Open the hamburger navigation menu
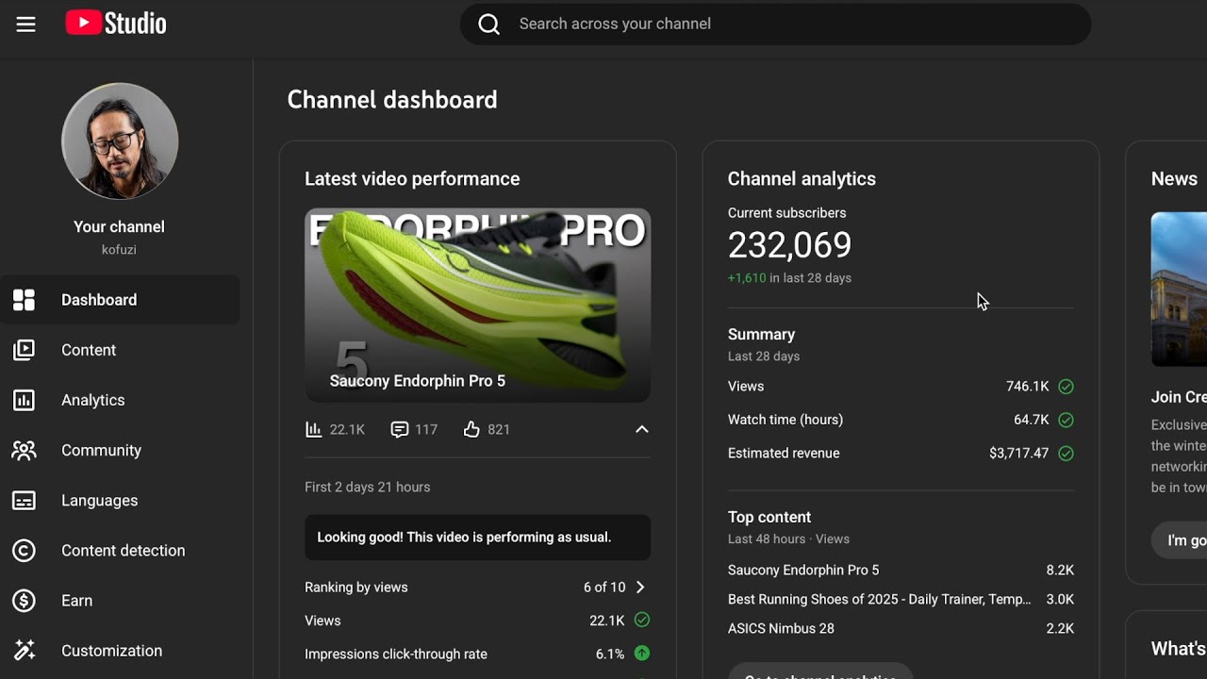Screen dimensions: 1207x679 [25, 25]
